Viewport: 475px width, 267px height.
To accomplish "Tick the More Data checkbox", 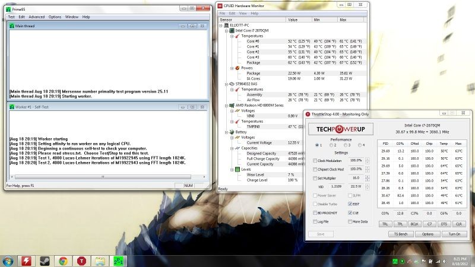I will pyautogui.click(x=350, y=221).
